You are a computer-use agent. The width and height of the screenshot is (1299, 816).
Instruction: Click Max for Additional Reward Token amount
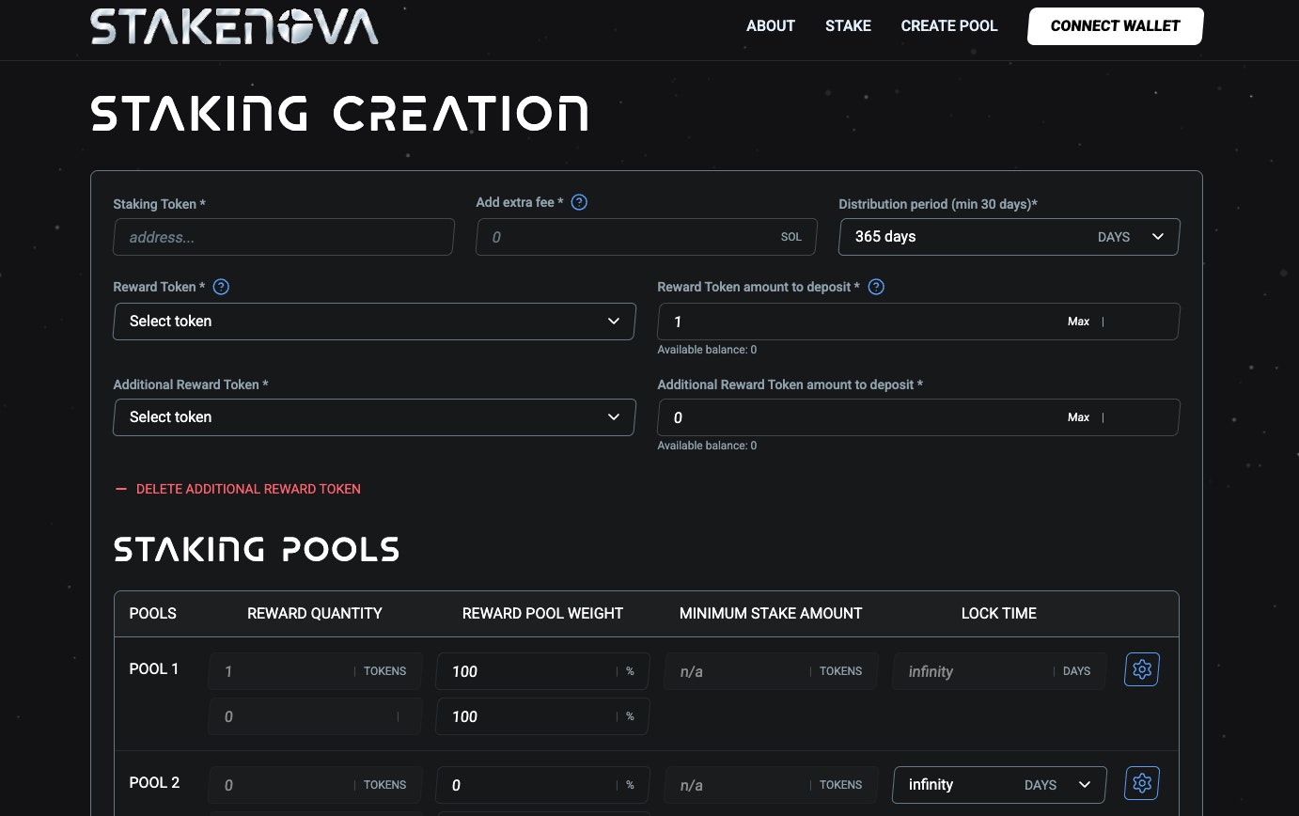click(1078, 416)
